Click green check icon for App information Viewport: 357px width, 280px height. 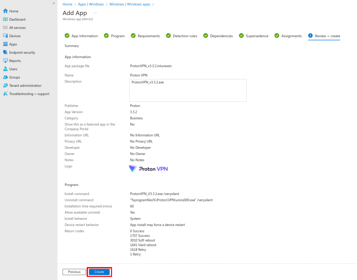coord(67,36)
